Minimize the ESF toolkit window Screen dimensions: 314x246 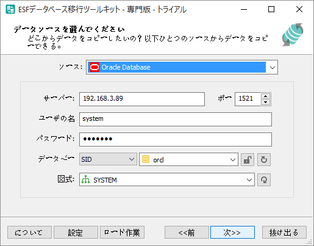pos(244,9)
